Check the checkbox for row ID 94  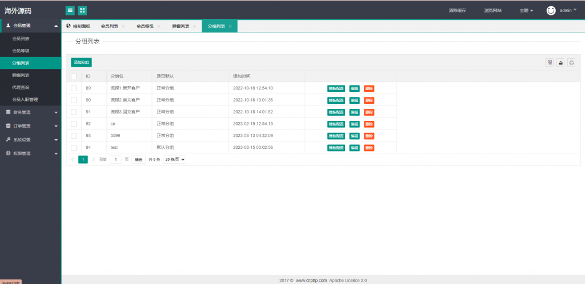click(74, 148)
